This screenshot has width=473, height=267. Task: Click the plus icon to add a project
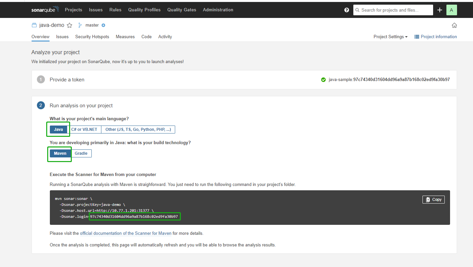pos(439,10)
